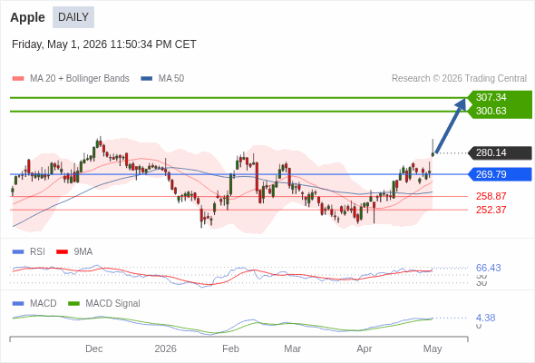Click the MACD blue legend swatch

(18, 304)
